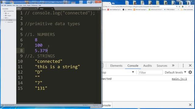Open the Selection menu in Sublime Text
This screenshot has width=195, height=109.
(9, 5)
